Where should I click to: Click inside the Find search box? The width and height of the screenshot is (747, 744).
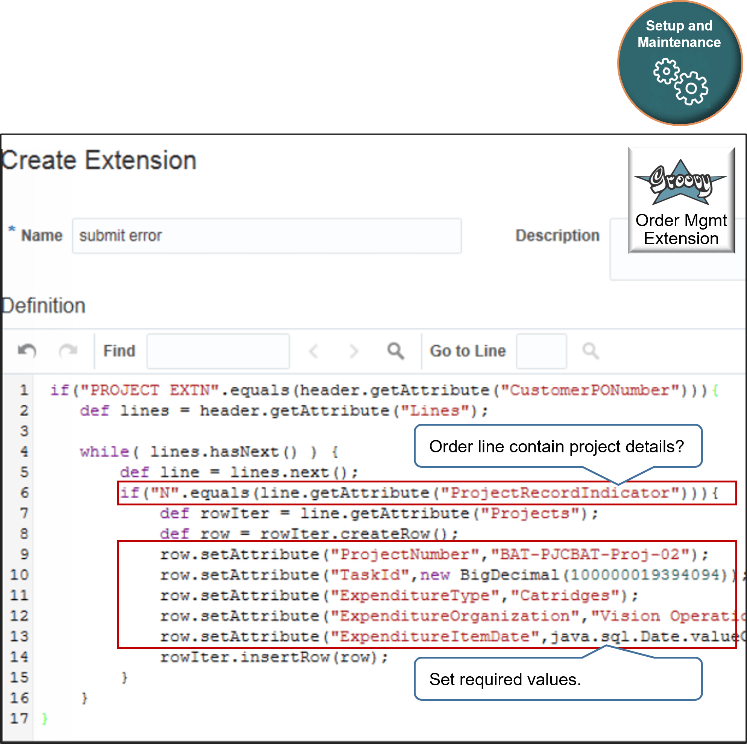[218, 351]
